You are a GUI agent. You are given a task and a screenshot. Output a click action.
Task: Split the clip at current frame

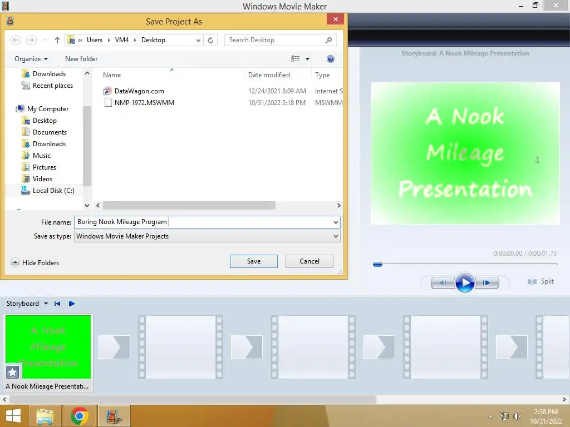click(x=540, y=281)
